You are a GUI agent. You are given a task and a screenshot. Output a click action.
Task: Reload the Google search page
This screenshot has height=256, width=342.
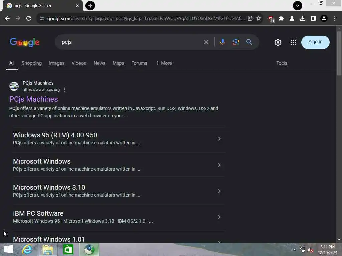pos(29,19)
